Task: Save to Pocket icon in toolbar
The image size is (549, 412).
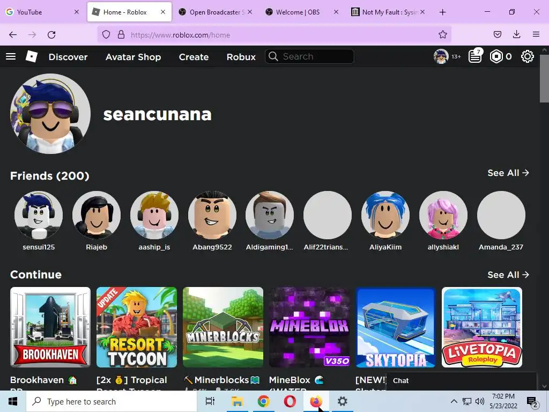Action: pos(497,35)
